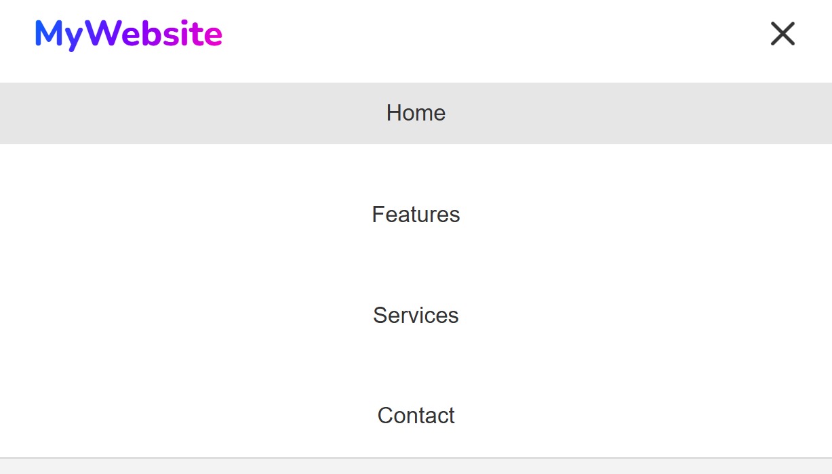This screenshot has width=832, height=474.
Task: Click the gradient MyWebsite brand text
Action: pyautogui.click(x=128, y=33)
